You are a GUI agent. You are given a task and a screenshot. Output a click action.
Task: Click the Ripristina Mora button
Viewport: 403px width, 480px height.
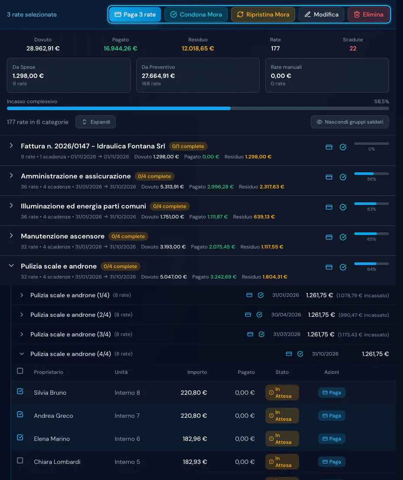263,14
